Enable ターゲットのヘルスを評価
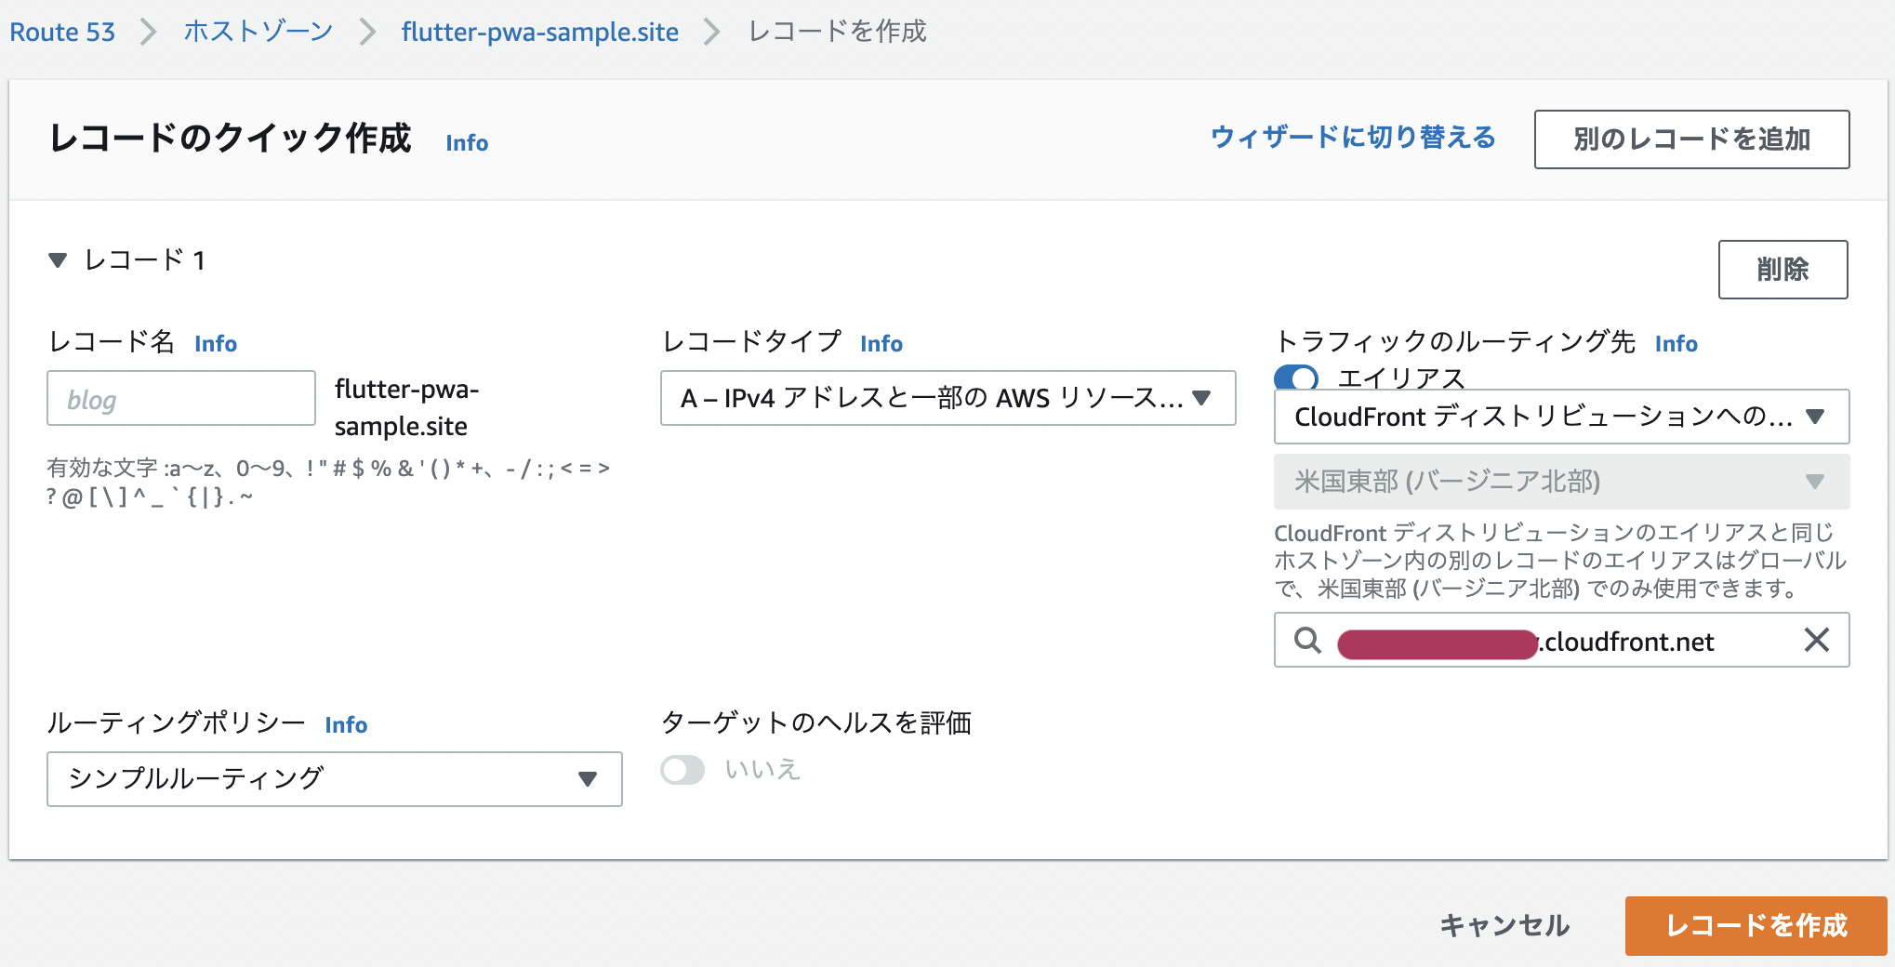Image resolution: width=1895 pixels, height=967 pixels. point(682,770)
